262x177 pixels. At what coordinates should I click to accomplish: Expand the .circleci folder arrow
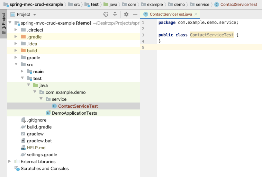16,30
